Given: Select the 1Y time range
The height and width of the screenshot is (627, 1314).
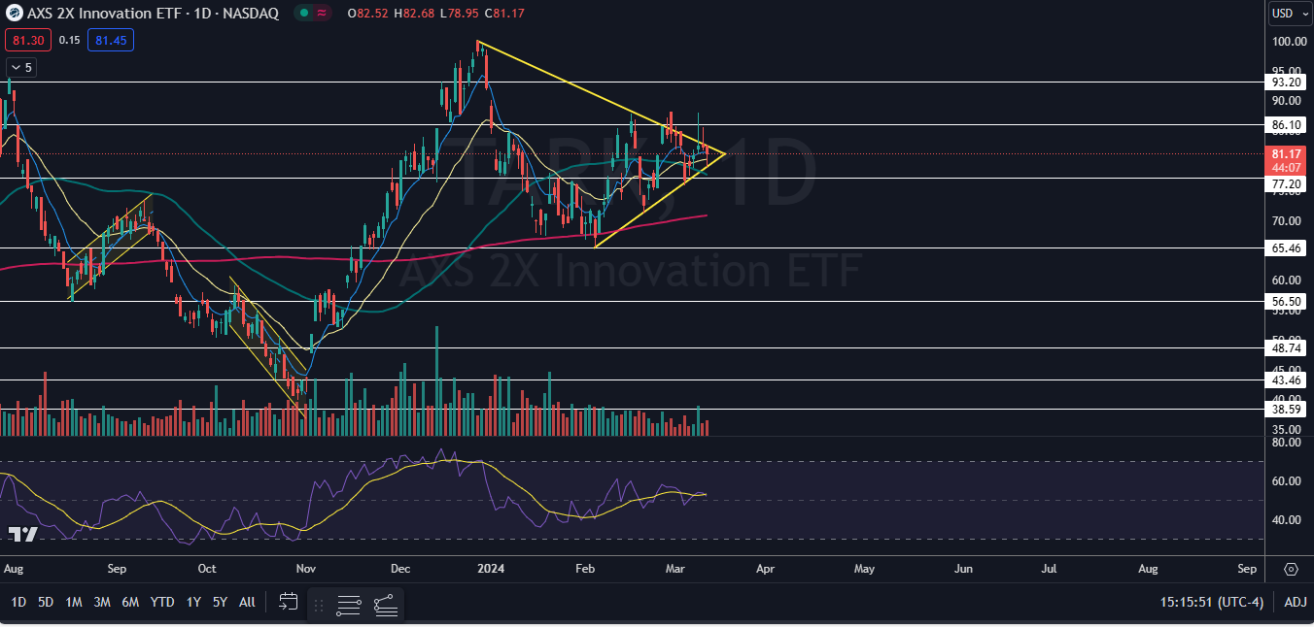Looking at the screenshot, I should tap(193, 603).
